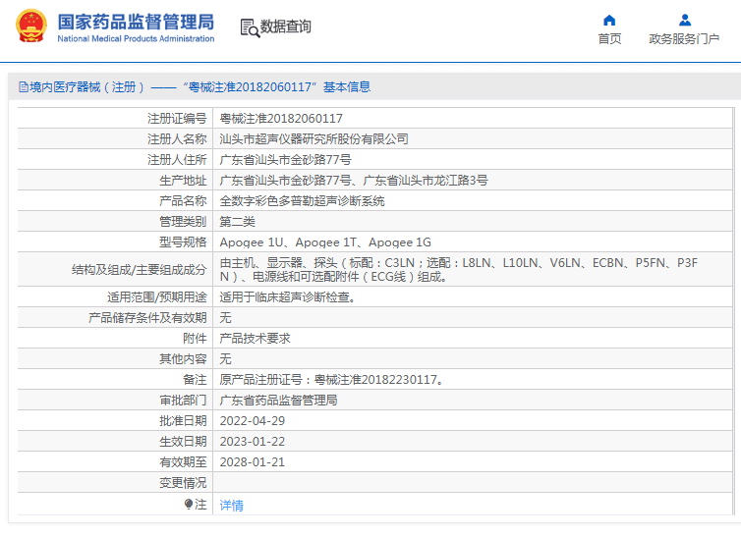
Task: Click the 附件 label
Action: 195,339
